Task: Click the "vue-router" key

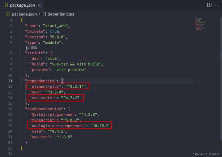Action: point(43,98)
